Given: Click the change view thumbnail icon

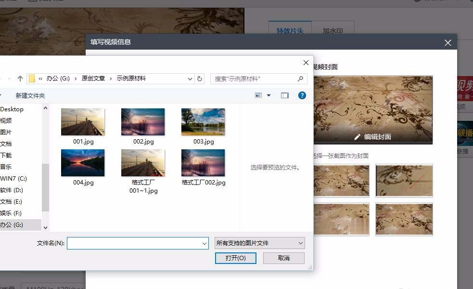Looking at the screenshot, I should (259, 95).
